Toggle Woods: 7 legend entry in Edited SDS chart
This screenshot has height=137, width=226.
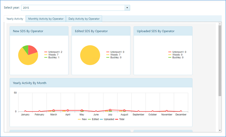pyautogui.click(x=114, y=55)
